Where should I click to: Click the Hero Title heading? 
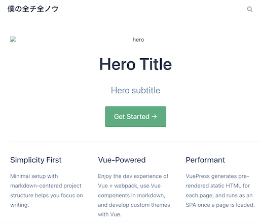[135, 64]
